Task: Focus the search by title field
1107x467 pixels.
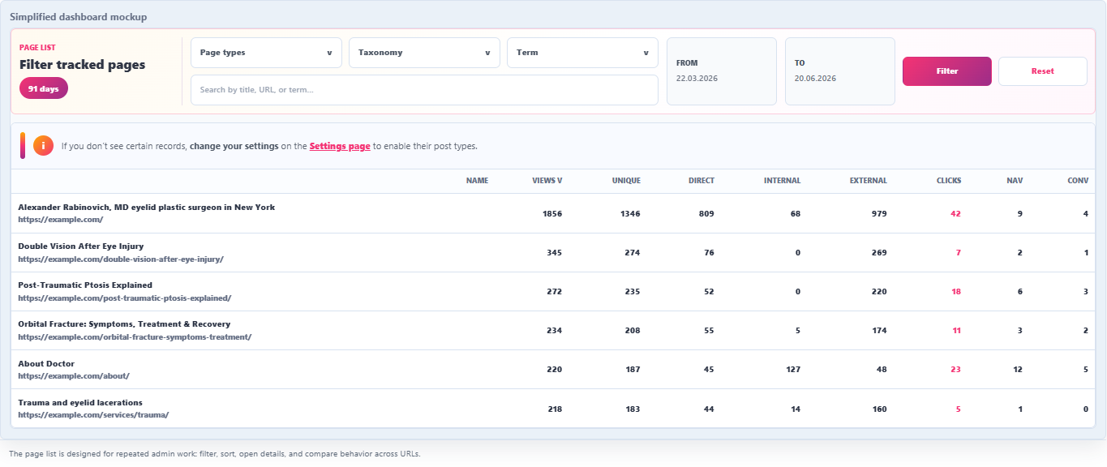Action: point(424,90)
